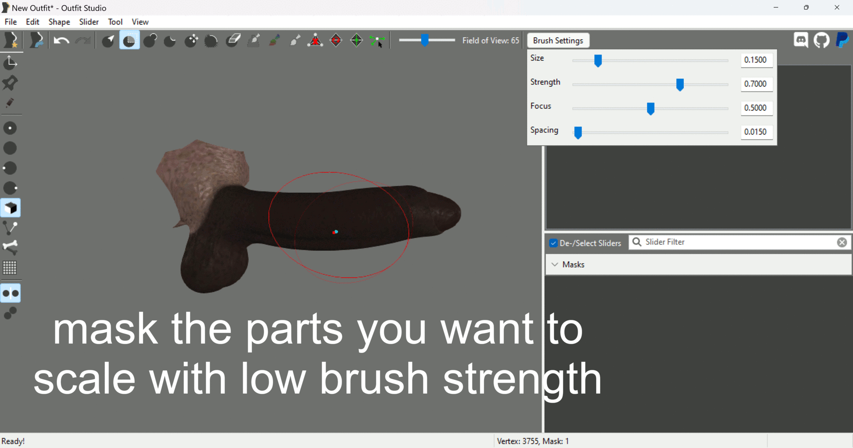The width and height of the screenshot is (853, 448).
Task: Activate the Pivot pushpin tool
Action: tap(10, 83)
